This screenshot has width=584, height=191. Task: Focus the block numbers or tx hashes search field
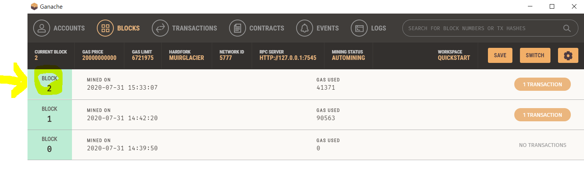490,28
